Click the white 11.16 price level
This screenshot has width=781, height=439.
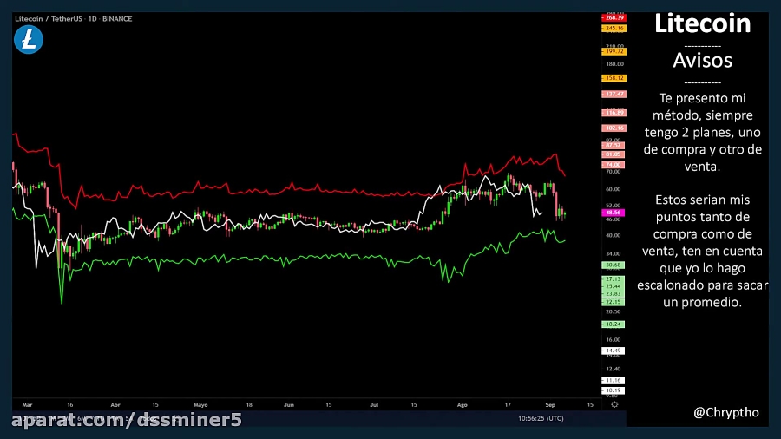pyautogui.click(x=613, y=380)
